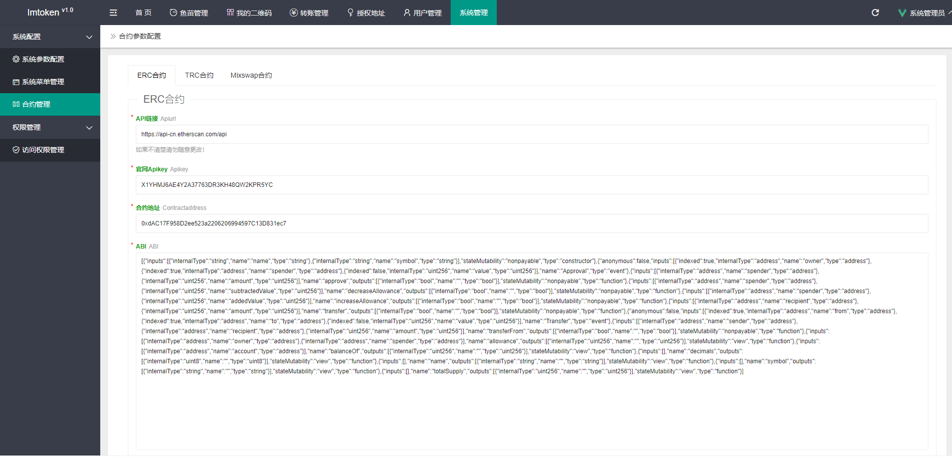This screenshot has width=952, height=458.
Task: Open the 系统管理员 user dropdown
Action: tap(927, 13)
